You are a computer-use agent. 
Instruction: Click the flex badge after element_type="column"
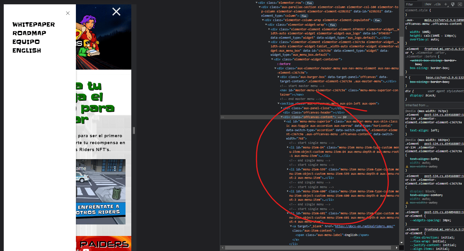(304, 16)
